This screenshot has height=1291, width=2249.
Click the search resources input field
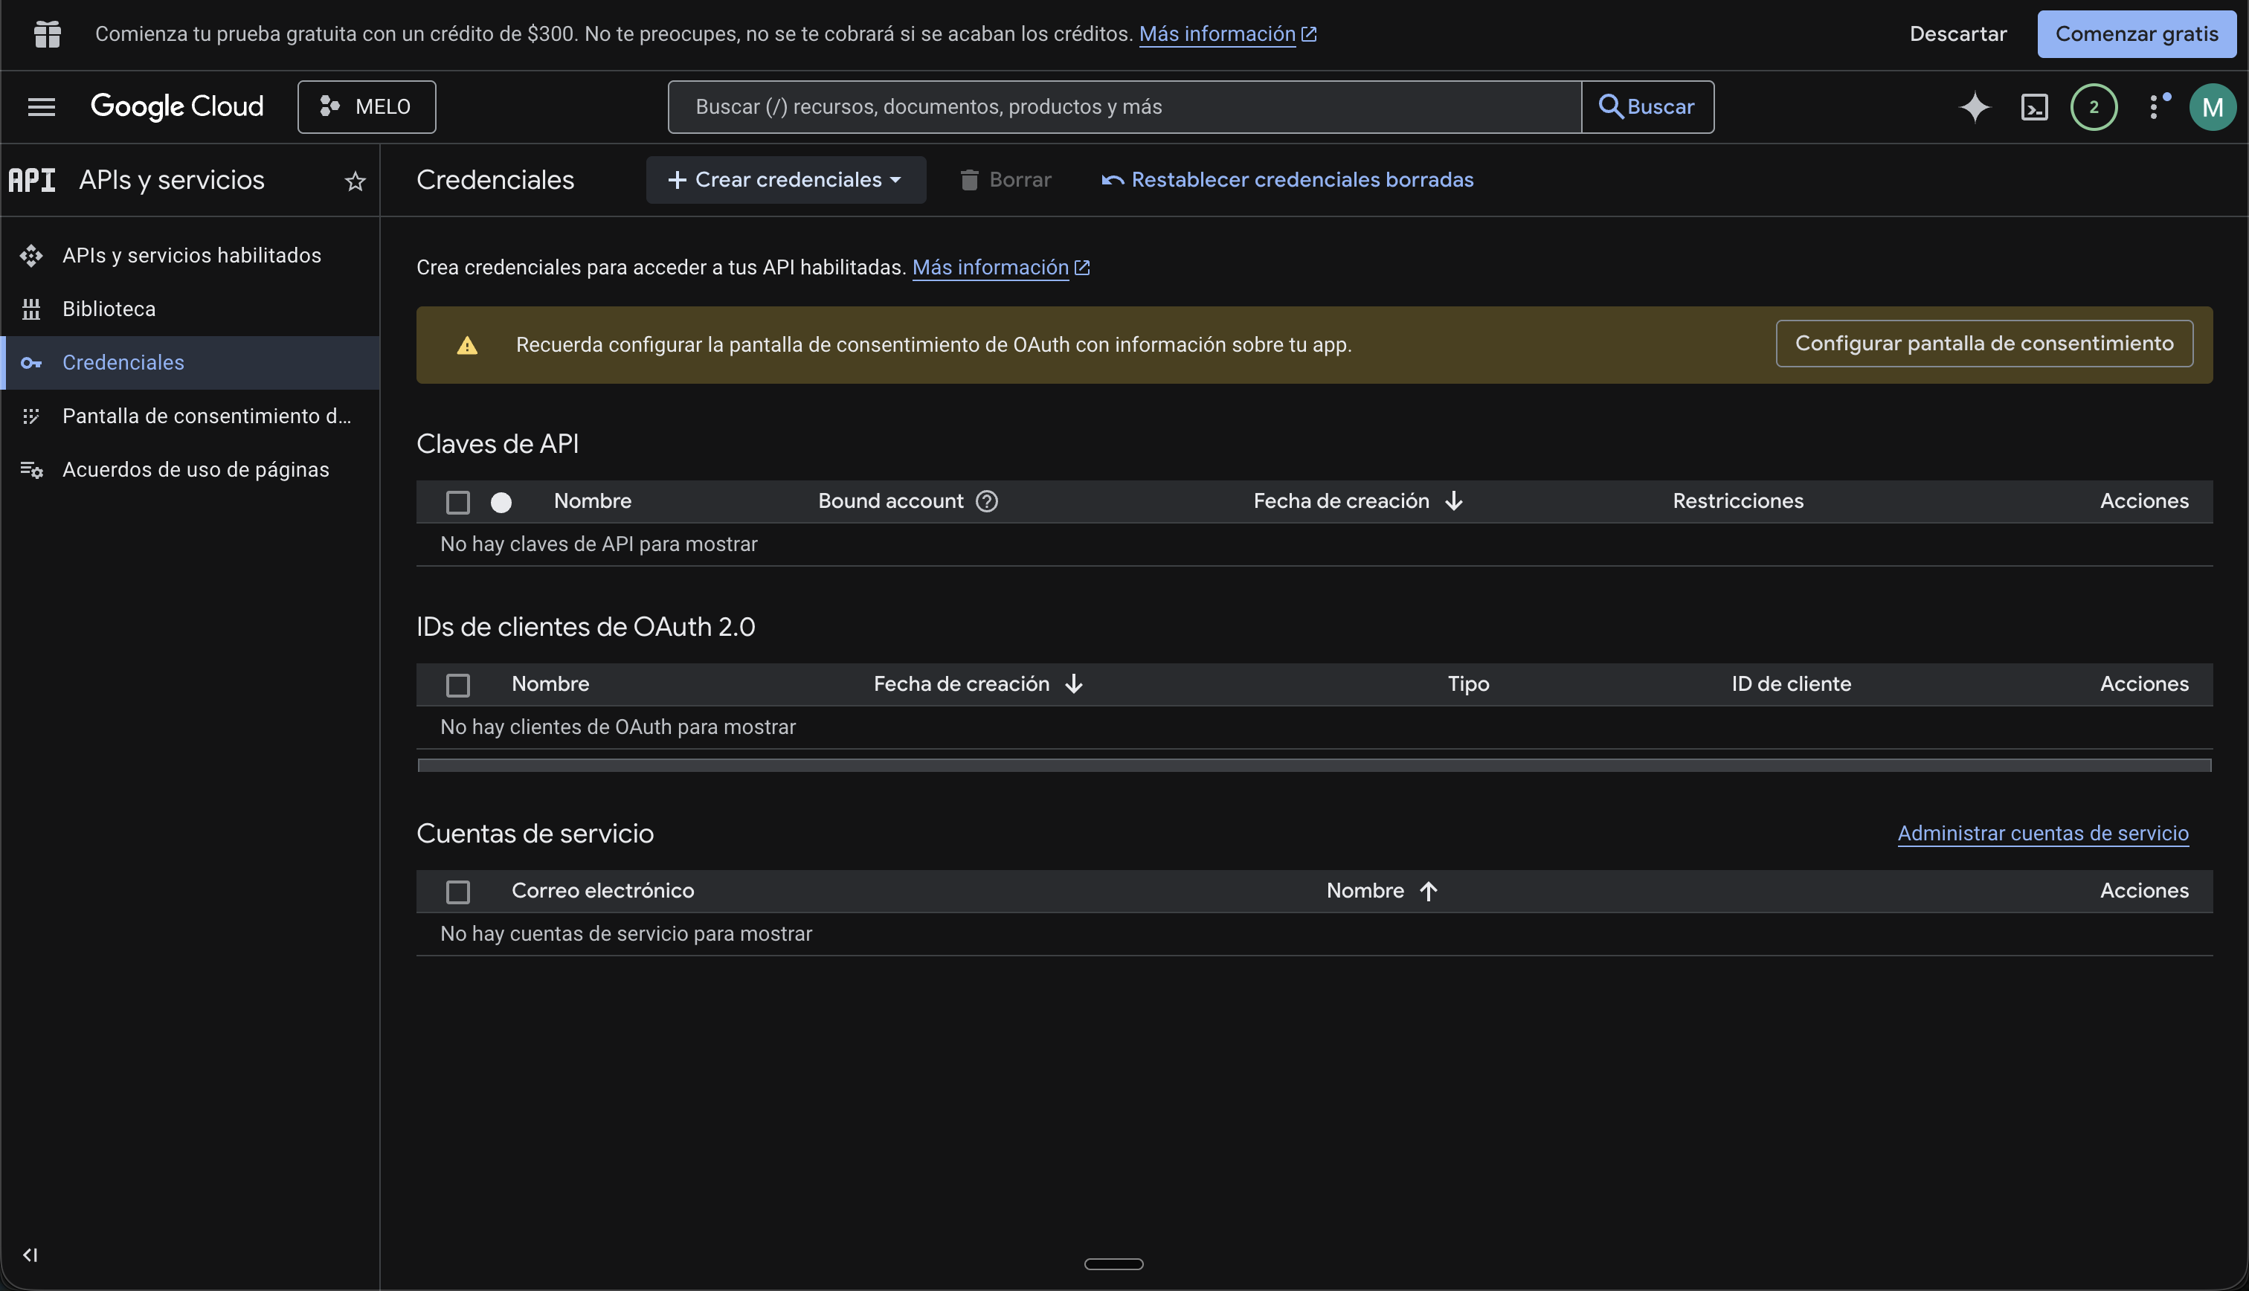1122,106
